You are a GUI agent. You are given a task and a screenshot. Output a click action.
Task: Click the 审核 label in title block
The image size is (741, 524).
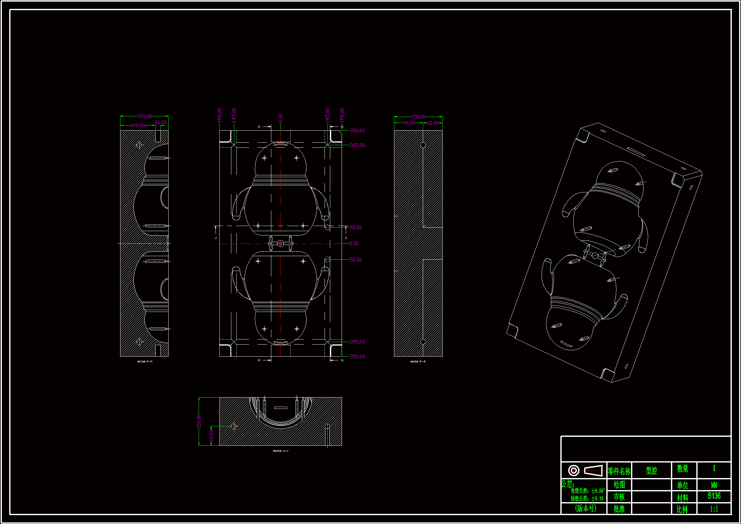619,496
